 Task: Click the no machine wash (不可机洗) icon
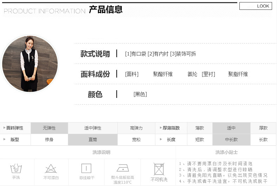(159, 169)
